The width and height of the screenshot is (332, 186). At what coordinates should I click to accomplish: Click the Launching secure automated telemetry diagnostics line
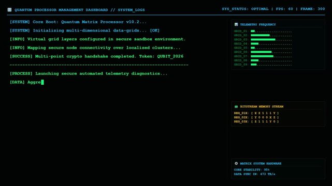tap(89, 73)
